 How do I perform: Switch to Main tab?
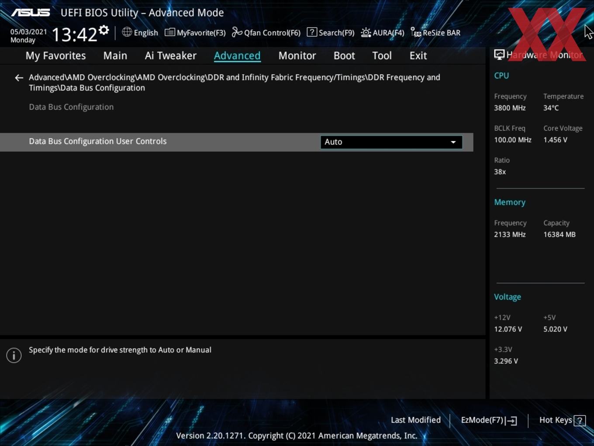click(115, 56)
